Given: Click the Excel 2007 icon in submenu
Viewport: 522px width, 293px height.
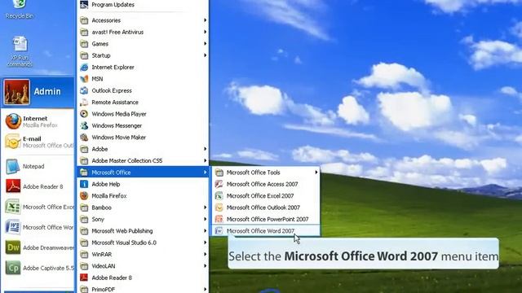Looking at the screenshot, I should pos(219,196).
